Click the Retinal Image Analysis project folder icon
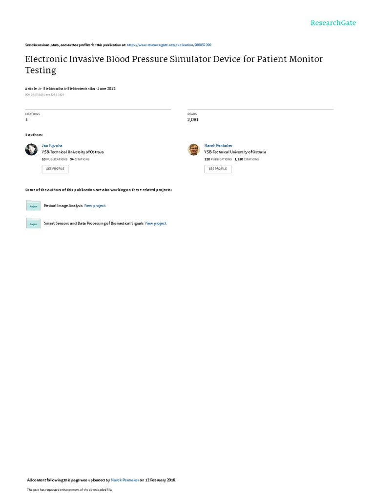Viewport: 375px width, 501px height. pos(33,205)
